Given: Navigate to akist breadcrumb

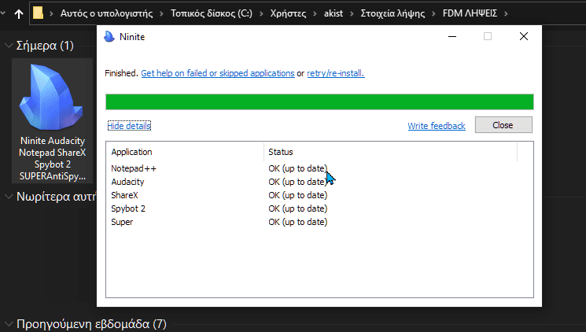Looking at the screenshot, I should pyautogui.click(x=334, y=13).
